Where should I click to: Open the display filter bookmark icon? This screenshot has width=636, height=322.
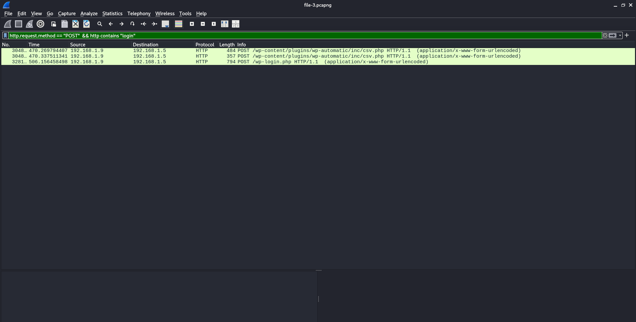[5, 35]
